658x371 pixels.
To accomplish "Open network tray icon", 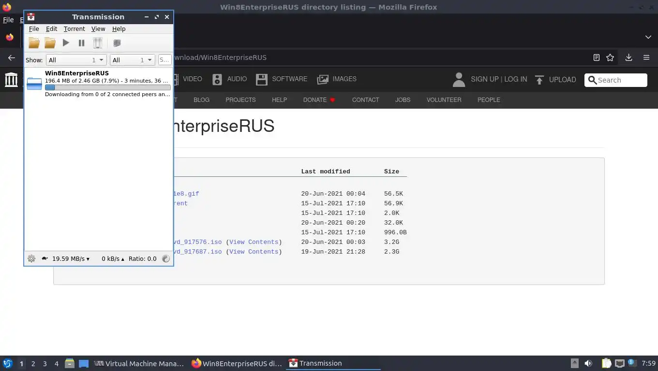I will click(620, 363).
